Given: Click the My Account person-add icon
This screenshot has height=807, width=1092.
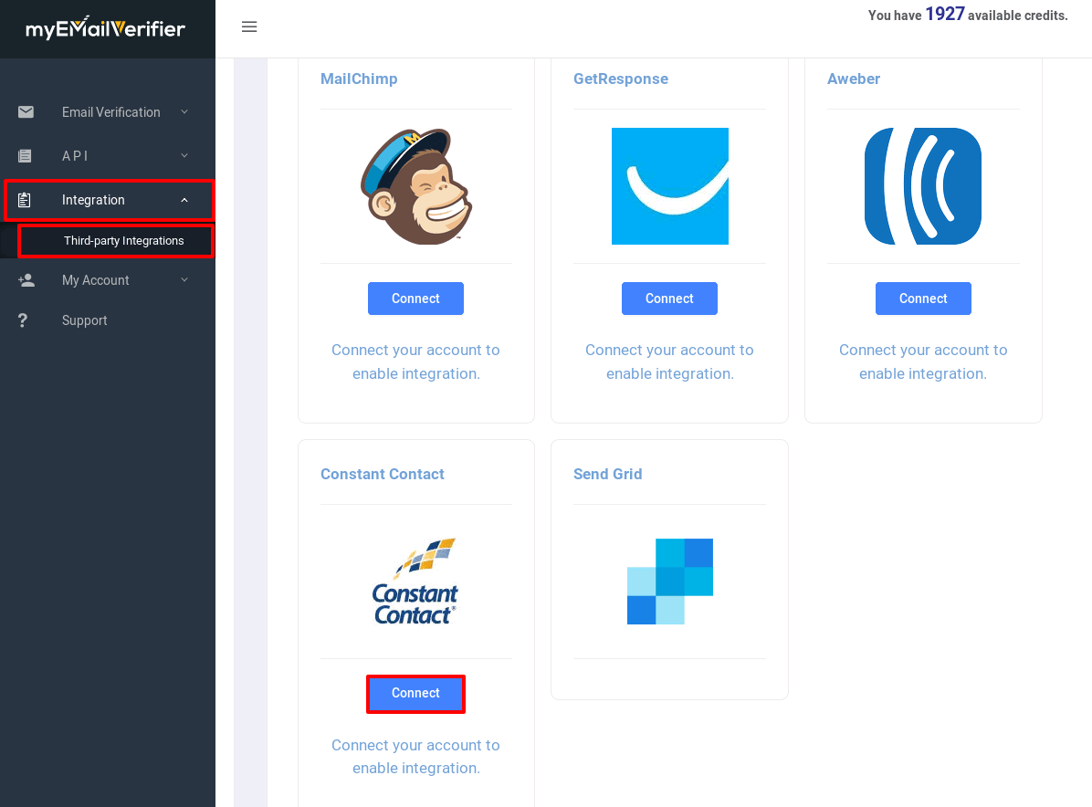Looking at the screenshot, I should click(x=26, y=280).
